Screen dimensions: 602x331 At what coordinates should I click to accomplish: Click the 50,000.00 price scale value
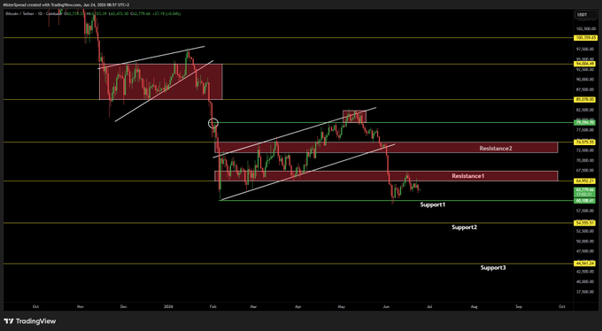585,241
